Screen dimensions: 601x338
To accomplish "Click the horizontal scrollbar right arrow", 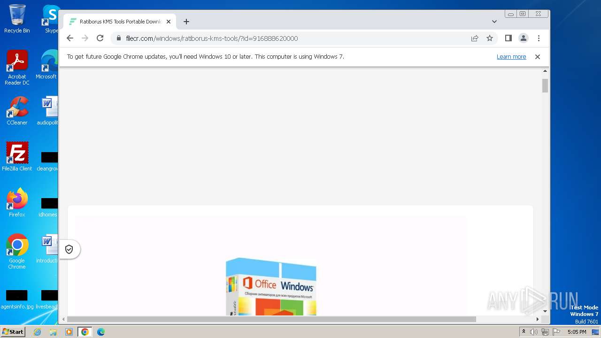I will 538,319.
